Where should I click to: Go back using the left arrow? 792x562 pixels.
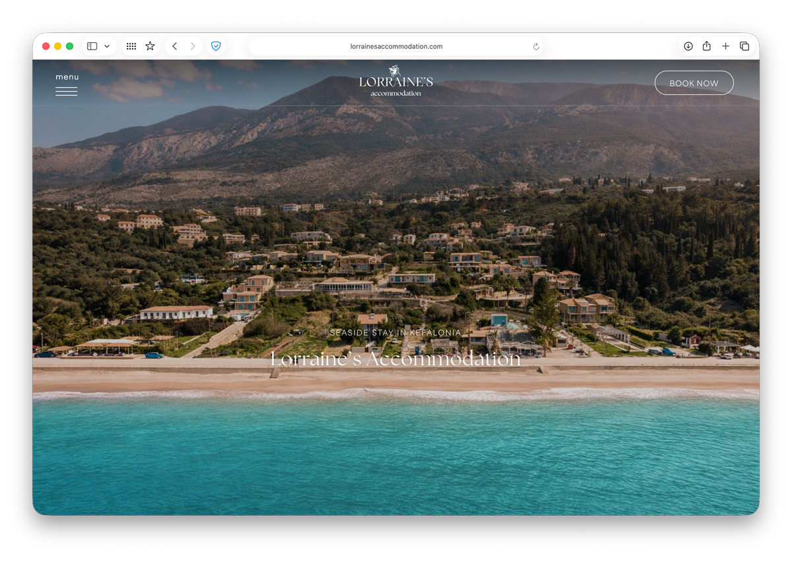(x=174, y=46)
